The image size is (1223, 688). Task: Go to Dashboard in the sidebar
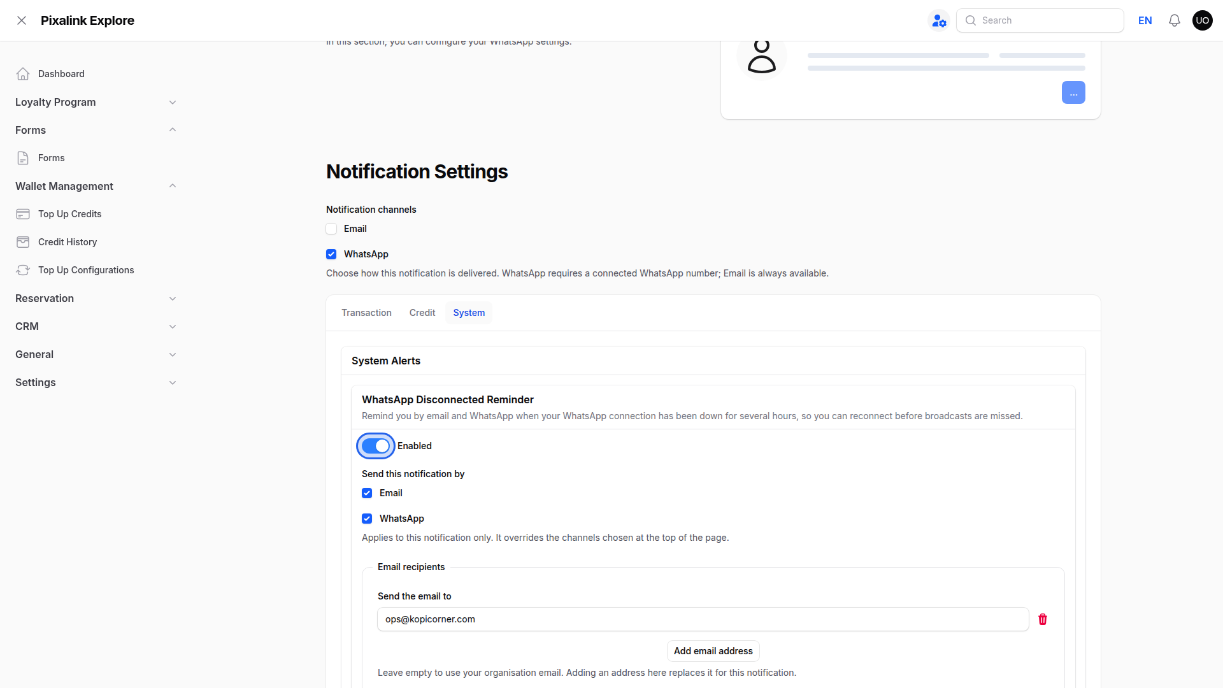pyautogui.click(x=96, y=74)
